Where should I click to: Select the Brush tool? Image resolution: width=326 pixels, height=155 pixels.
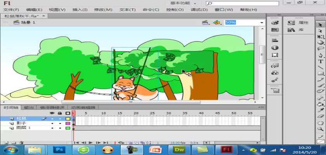pos(321,85)
